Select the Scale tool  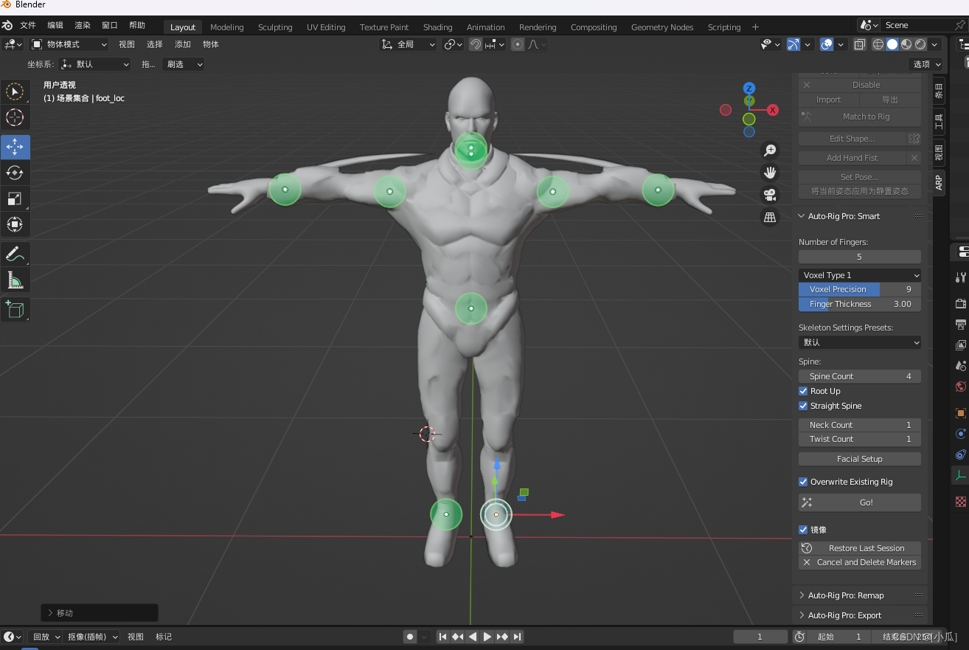click(15, 198)
